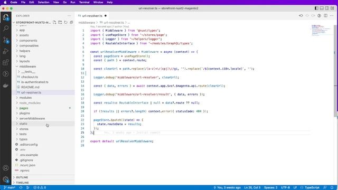This screenshot has width=338, height=190.
Task: Click 'You, 3 weeks ago' blame in status bar
Action: point(227,187)
